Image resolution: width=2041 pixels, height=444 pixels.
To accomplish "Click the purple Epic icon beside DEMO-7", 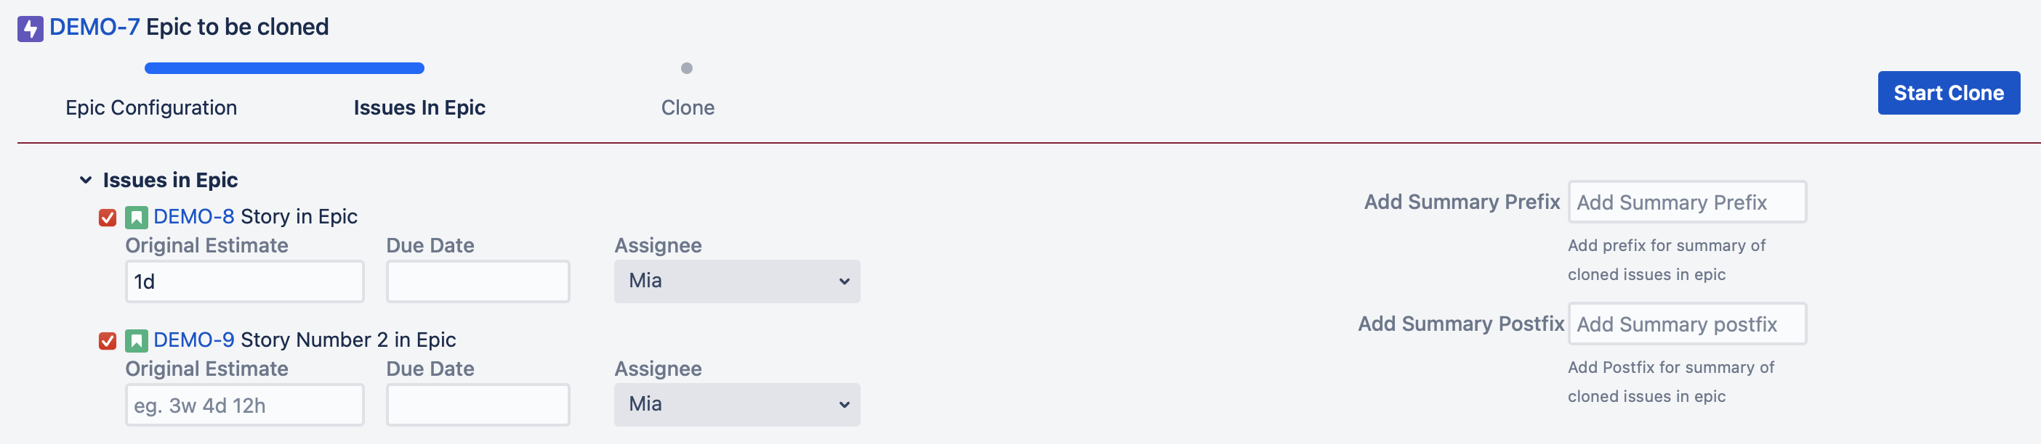I will coord(30,29).
